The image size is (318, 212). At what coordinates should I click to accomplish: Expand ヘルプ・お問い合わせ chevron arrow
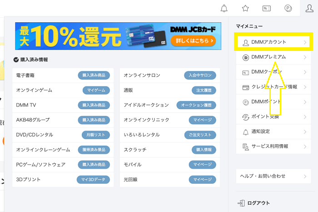coord(305,176)
